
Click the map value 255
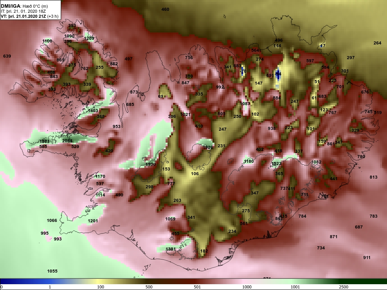[x=99, y=67]
